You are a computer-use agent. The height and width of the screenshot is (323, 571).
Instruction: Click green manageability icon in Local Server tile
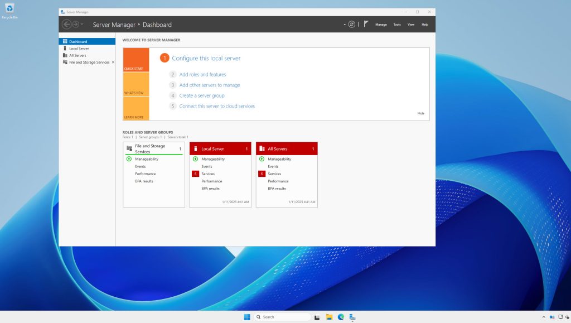(195, 159)
